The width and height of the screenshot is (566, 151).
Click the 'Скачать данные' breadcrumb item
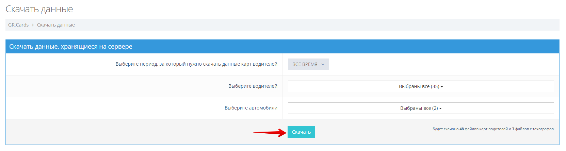(56, 25)
